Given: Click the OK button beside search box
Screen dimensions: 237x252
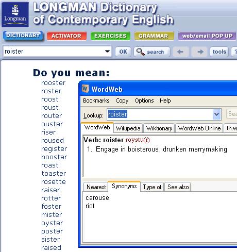Looking at the screenshot, I should pos(123,52).
